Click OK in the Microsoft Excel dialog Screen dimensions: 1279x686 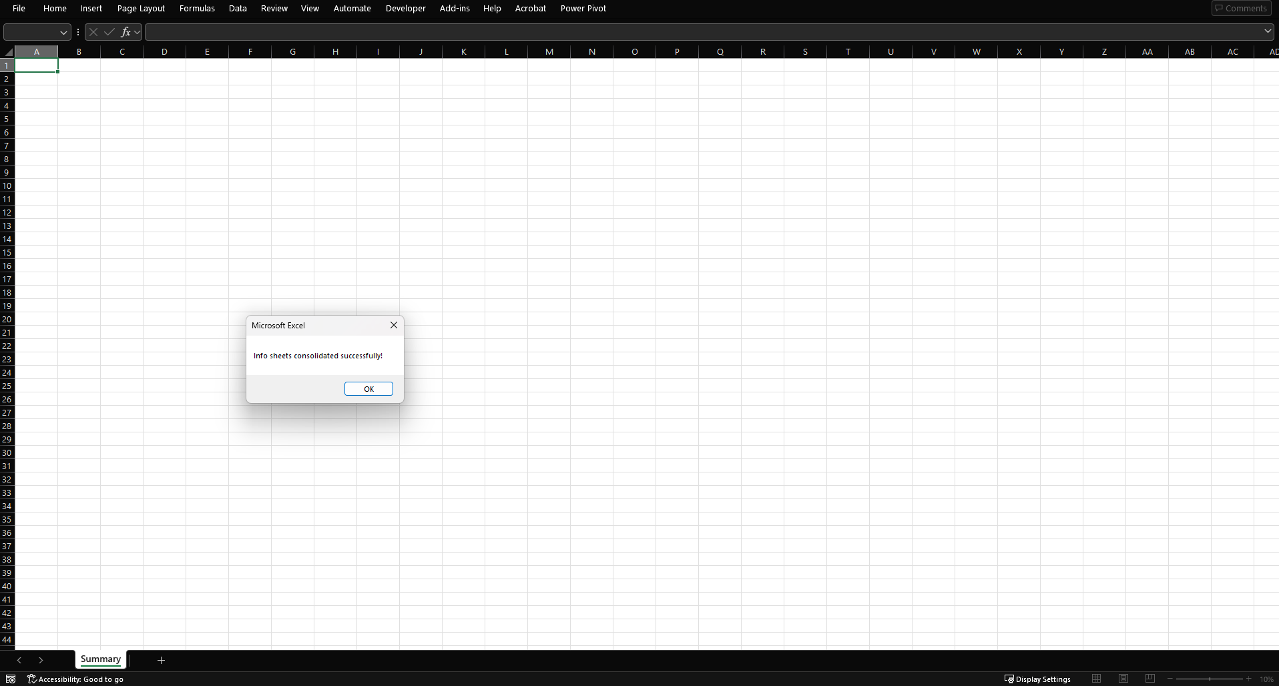tap(368, 389)
